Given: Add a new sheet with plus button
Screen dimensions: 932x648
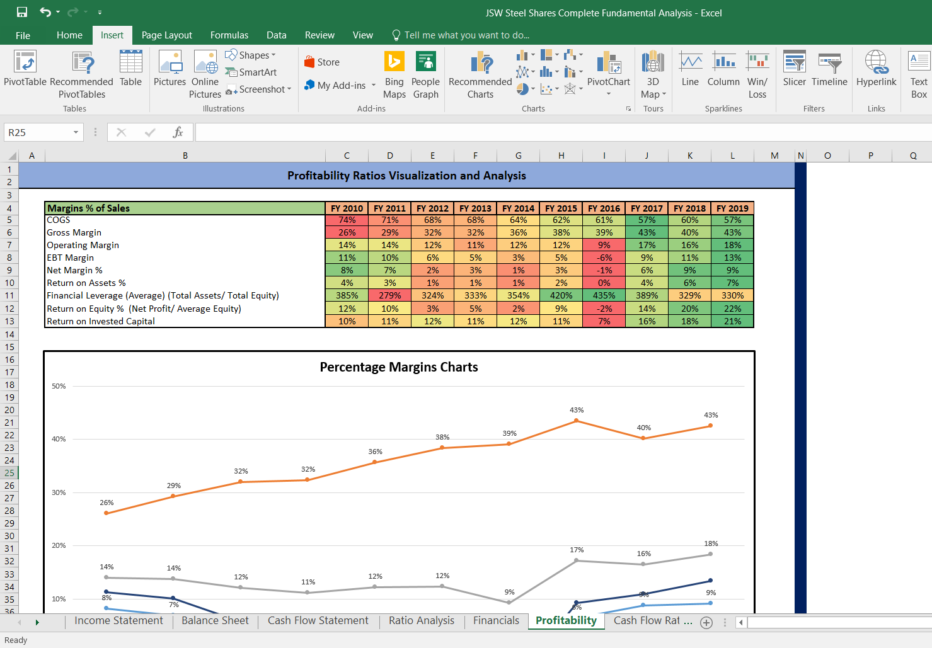Looking at the screenshot, I should 706,623.
